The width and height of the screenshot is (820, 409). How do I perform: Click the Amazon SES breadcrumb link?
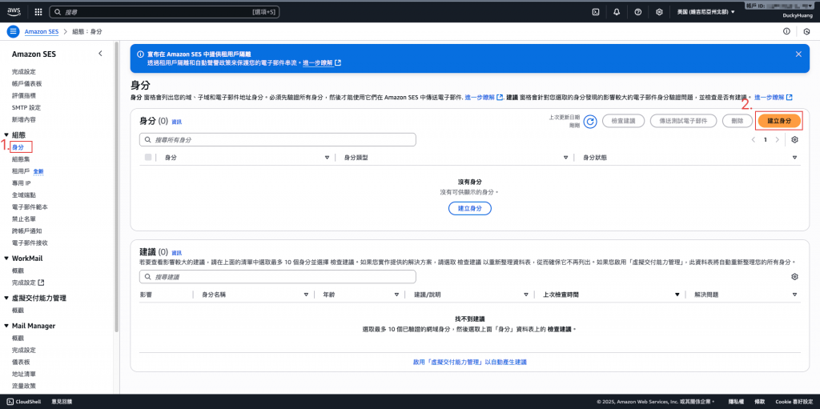point(42,31)
